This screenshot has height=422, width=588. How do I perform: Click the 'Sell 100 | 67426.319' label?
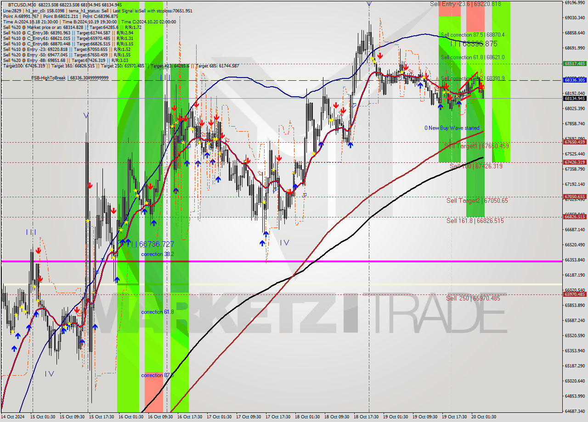(x=476, y=166)
